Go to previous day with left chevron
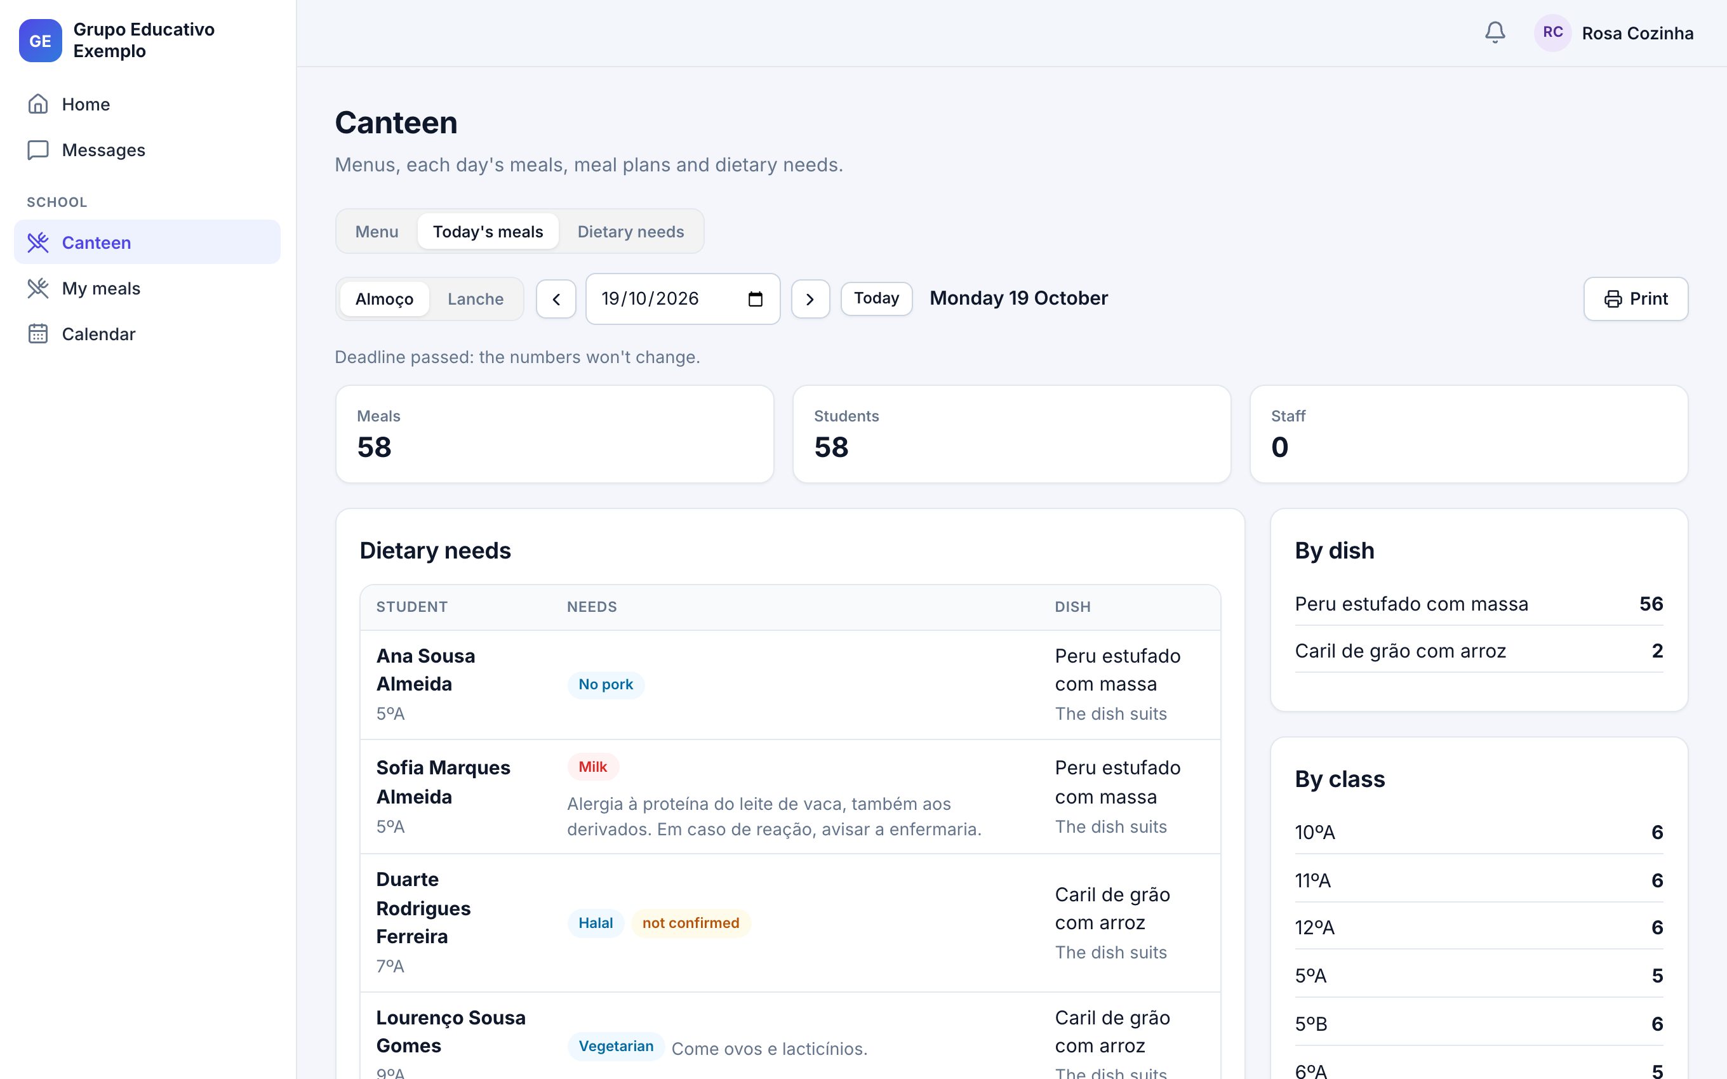The height and width of the screenshot is (1079, 1727). pyautogui.click(x=556, y=299)
